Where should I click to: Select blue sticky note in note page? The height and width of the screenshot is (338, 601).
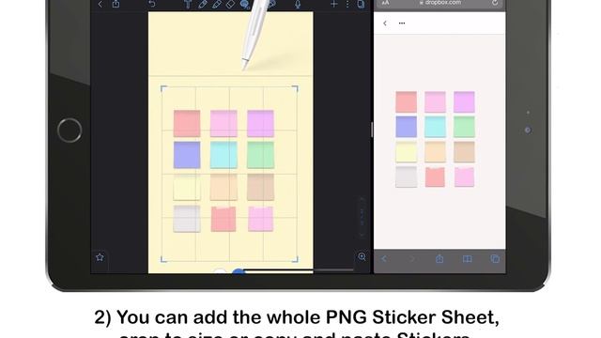187,155
